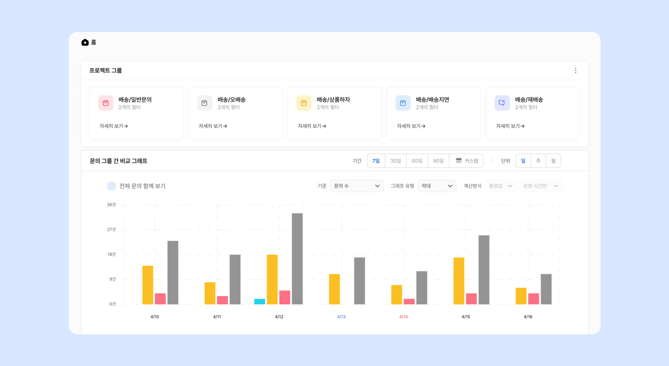Click the yellow 배송/상품하자 box icon
This screenshot has width=669, height=366.
pyautogui.click(x=304, y=103)
